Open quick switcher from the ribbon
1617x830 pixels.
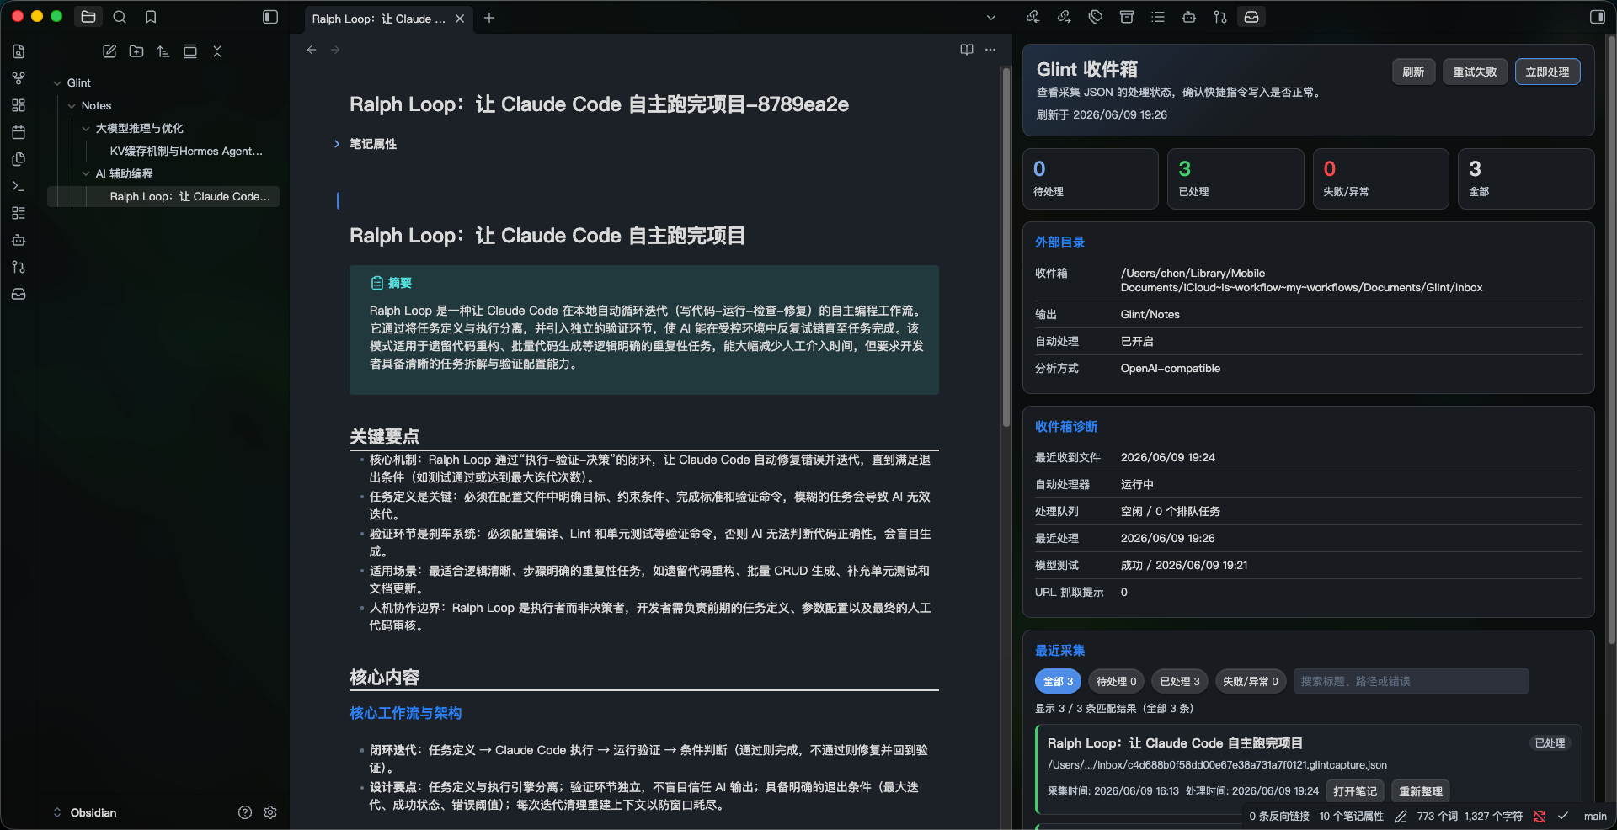(x=19, y=51)
